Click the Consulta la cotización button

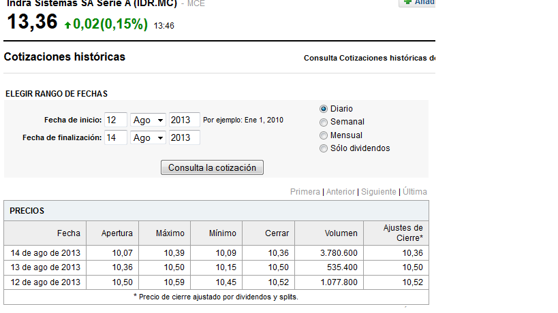[212, 167]
